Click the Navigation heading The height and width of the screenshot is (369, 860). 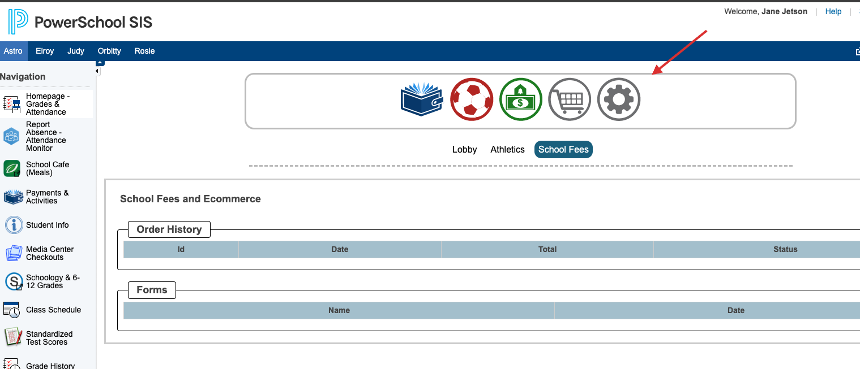[x=23, y=77]
